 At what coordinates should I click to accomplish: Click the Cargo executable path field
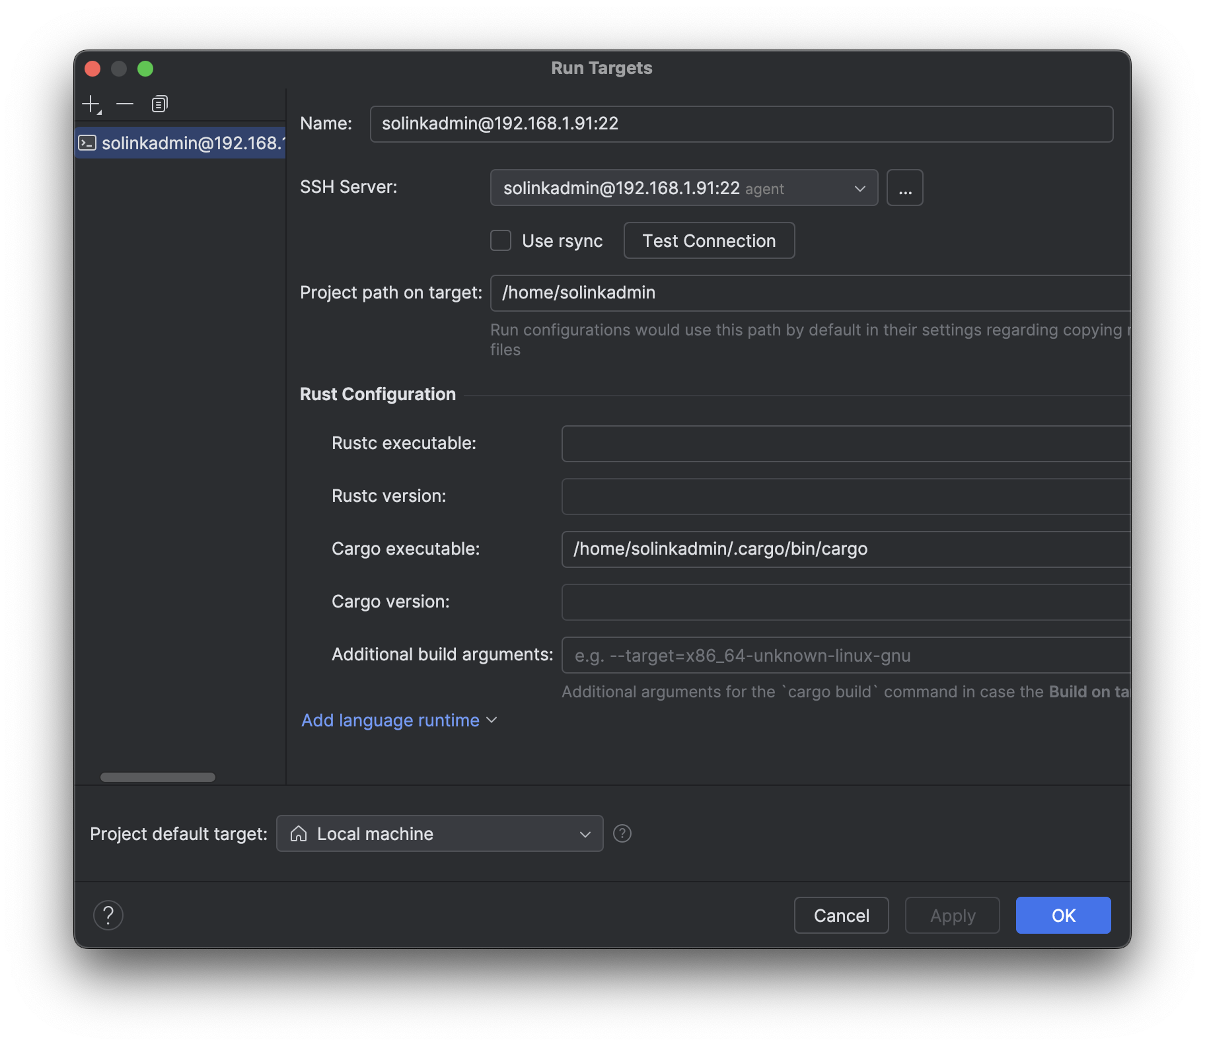pos(845,549)
